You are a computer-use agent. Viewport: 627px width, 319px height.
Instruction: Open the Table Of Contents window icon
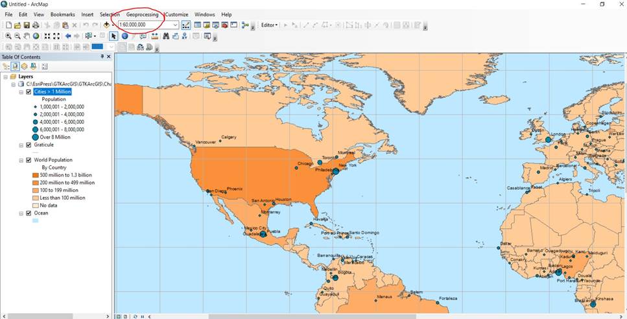pyautogui.click(x=198, y=25)
